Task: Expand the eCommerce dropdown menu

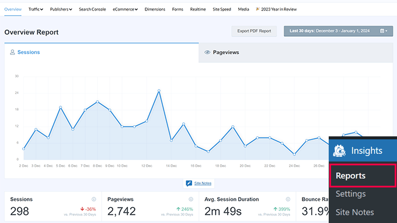Action: pos(125,9)
